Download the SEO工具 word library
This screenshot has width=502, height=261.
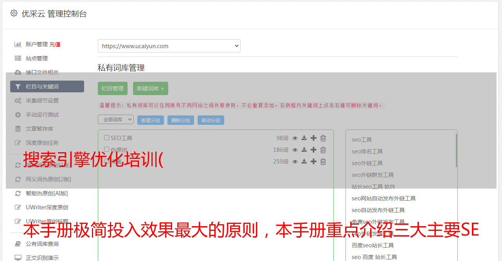coord(304,138)
